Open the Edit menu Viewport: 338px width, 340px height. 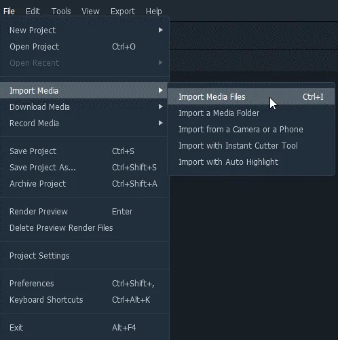coord(33,11)
